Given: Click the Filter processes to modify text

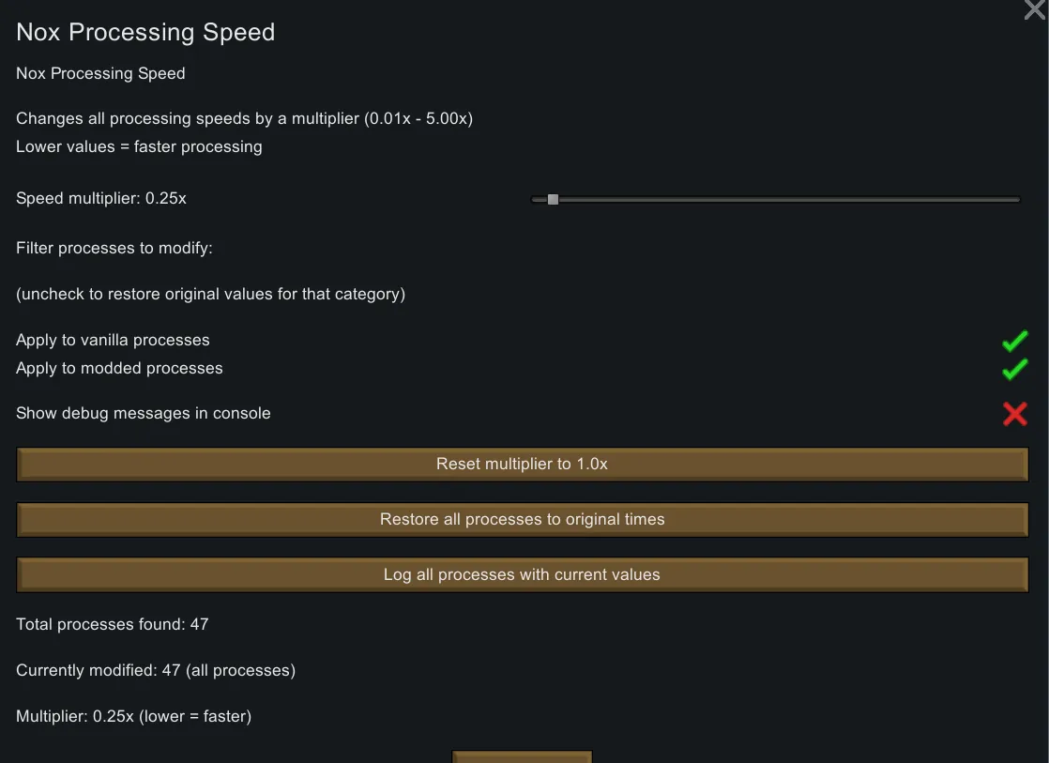Looking at the screenshot, I should 114,248.
